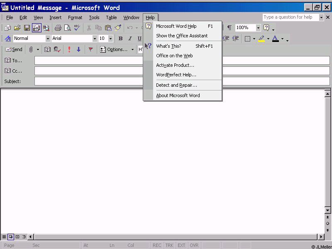Screen dimensions: 332x249
Task: Toggle the highlighted E-mail envelope toolbar button
Action: (37, 28)
